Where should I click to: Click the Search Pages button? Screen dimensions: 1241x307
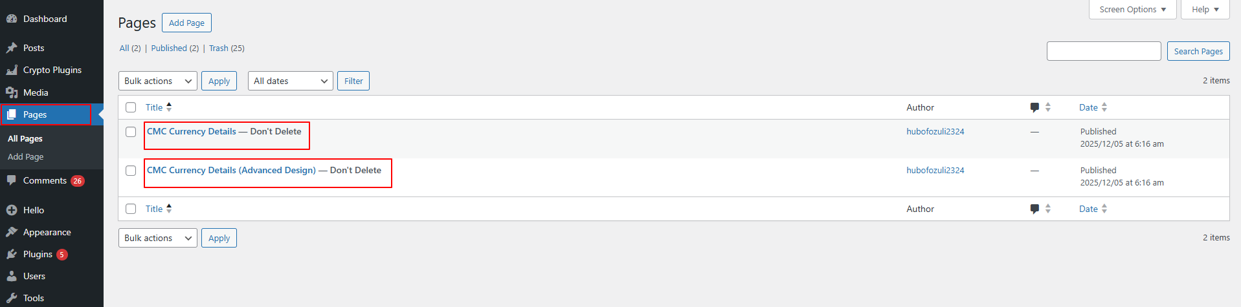1198,51
